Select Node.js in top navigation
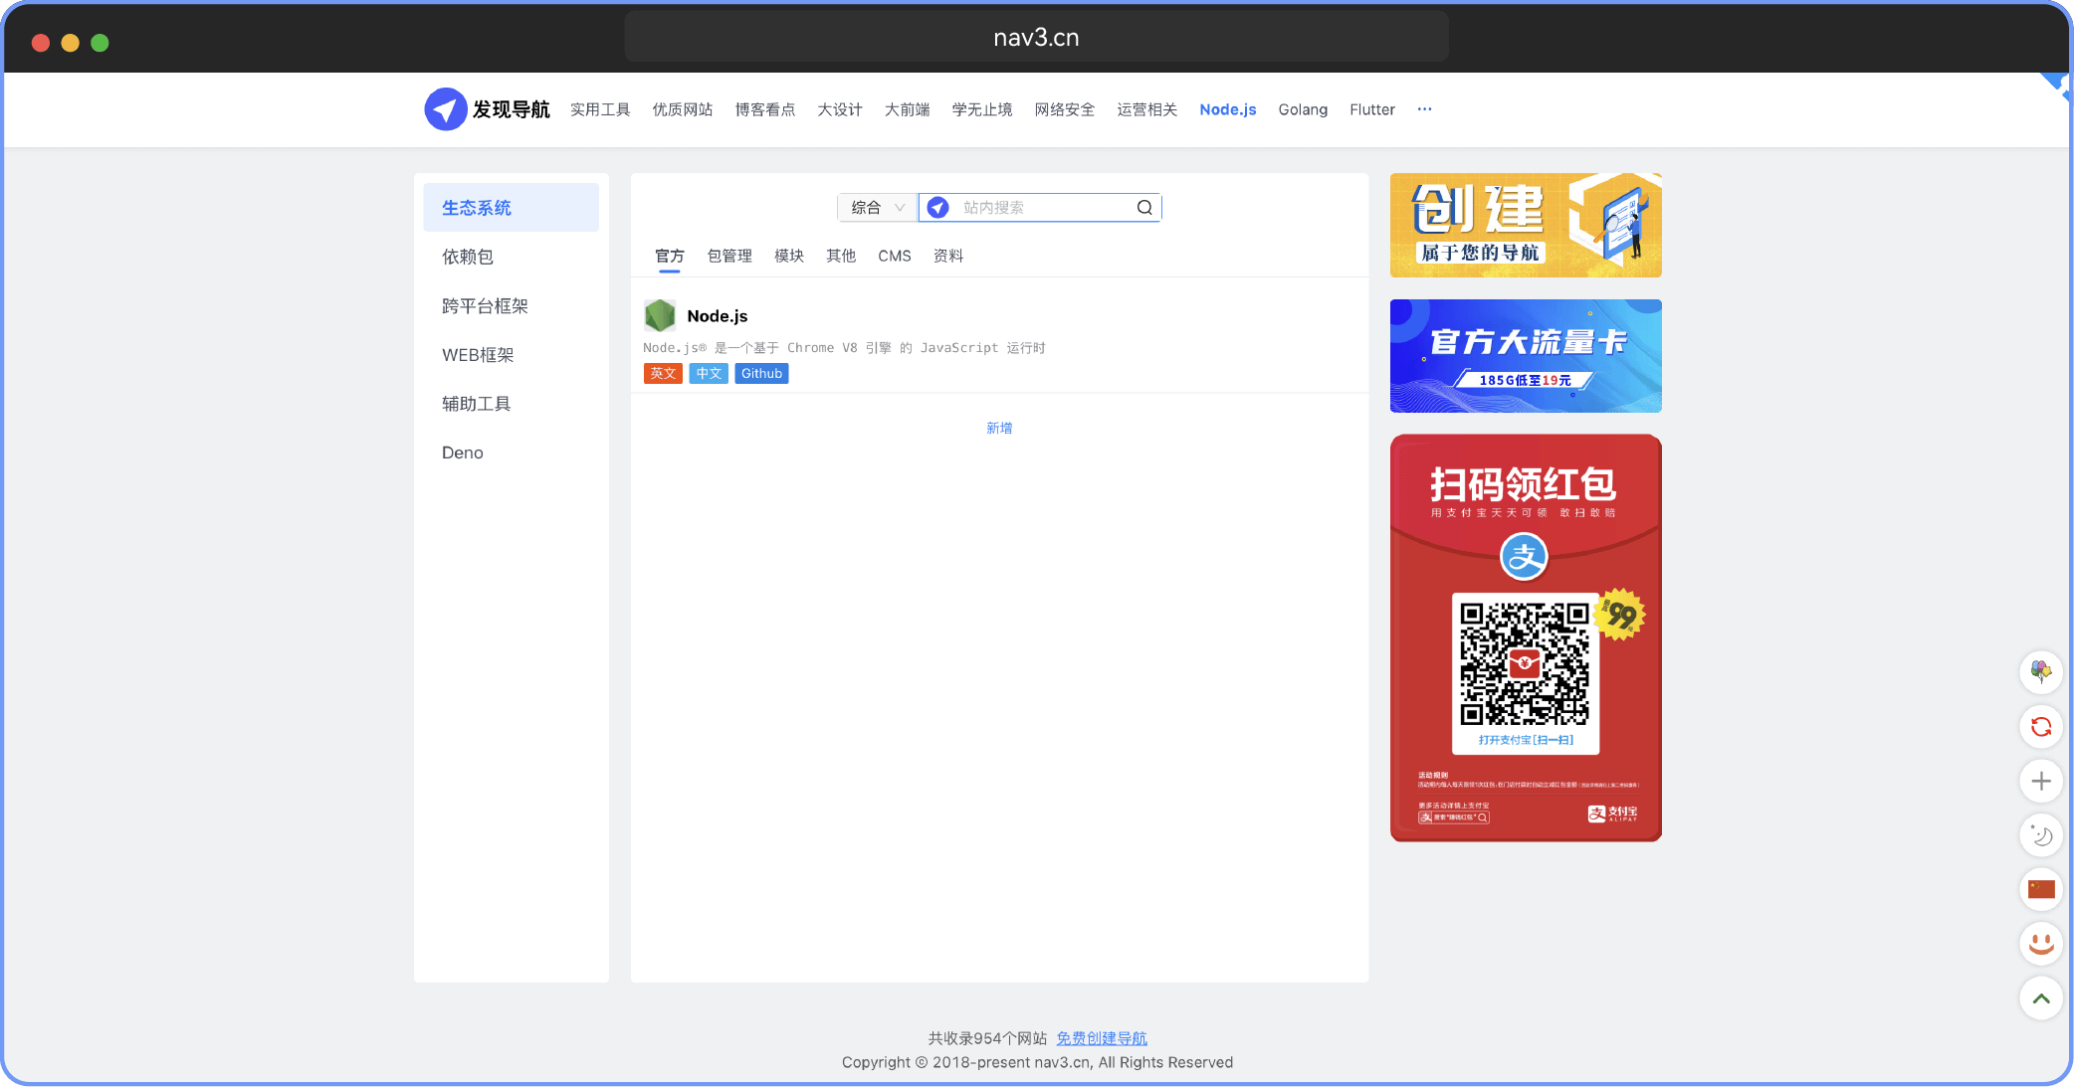Viewport: 2074px width, 1087px height. click(x=1228, y=109)
